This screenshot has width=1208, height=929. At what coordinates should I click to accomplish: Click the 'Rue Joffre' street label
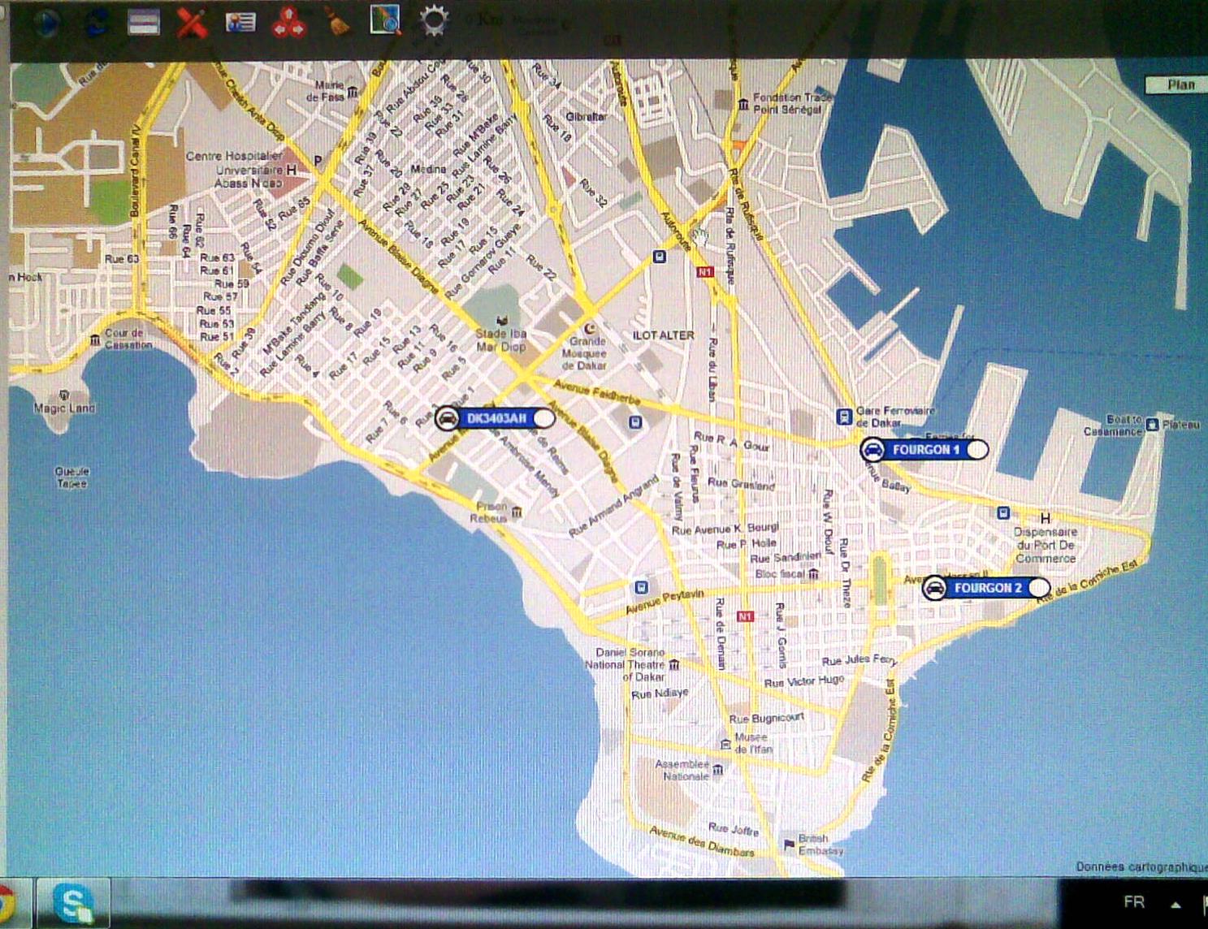click(x=733, y=828)
